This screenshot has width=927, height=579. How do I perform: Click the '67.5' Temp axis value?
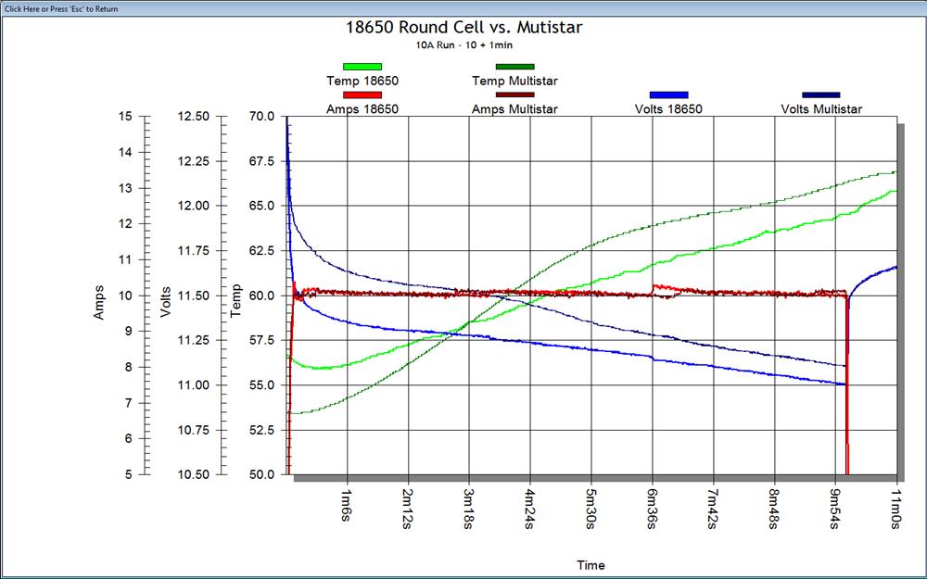260,161
